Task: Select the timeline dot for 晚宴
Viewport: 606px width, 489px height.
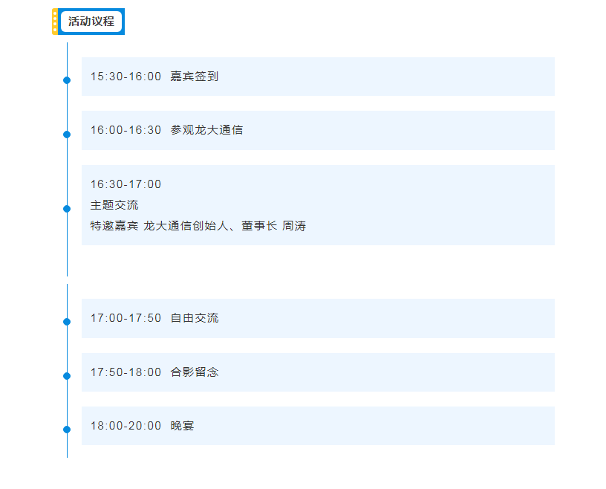Action: 67,429
